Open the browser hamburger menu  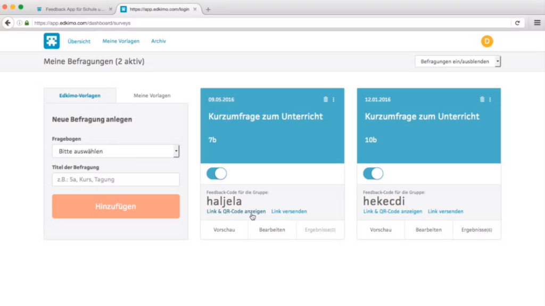click(x=536, y=23)
